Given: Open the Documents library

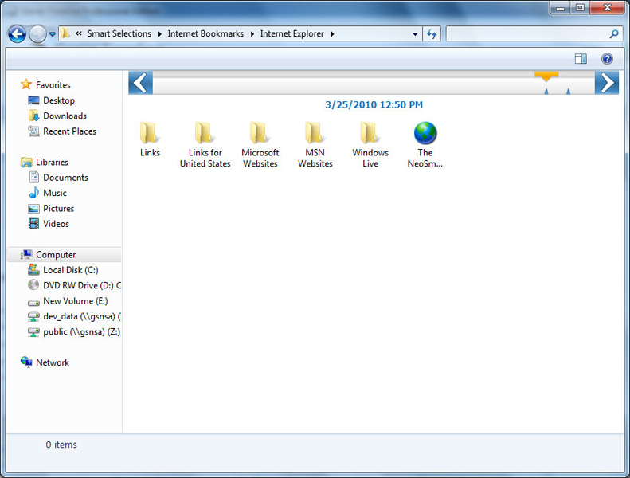Looking at the screenshot, I should pos(58,178).
